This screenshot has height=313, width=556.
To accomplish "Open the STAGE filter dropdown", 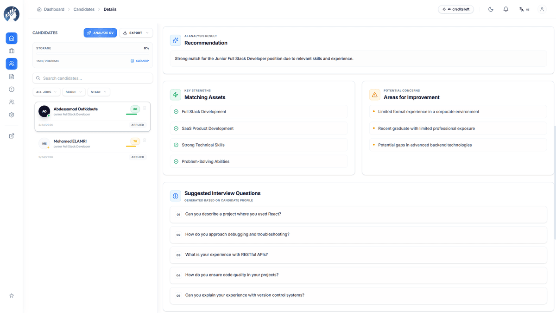I will (98, 92).
